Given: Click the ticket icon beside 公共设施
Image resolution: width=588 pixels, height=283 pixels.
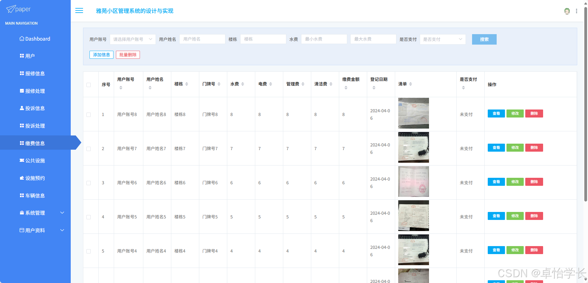Looking at the screenshot, I should click(22, 161).
